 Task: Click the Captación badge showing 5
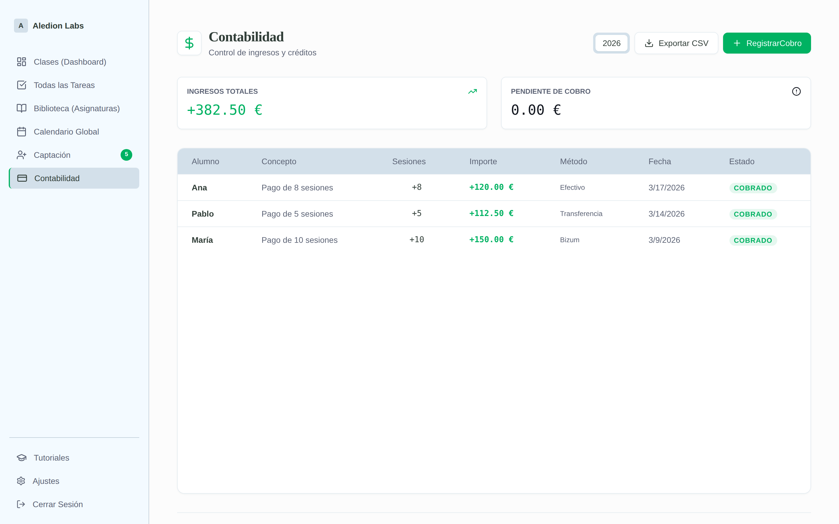[x=126, y=155]
